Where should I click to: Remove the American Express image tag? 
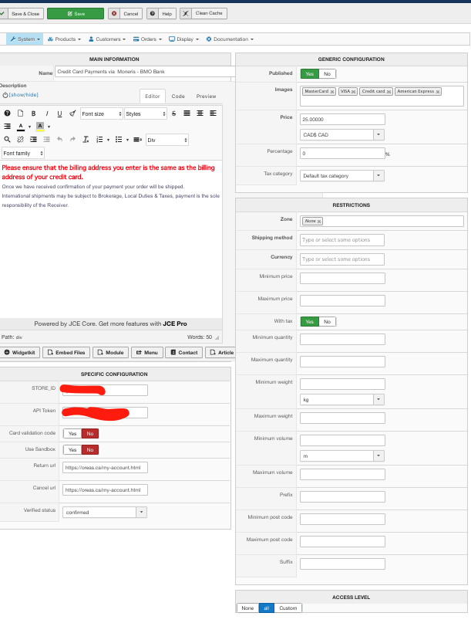(x=438, y=92)
